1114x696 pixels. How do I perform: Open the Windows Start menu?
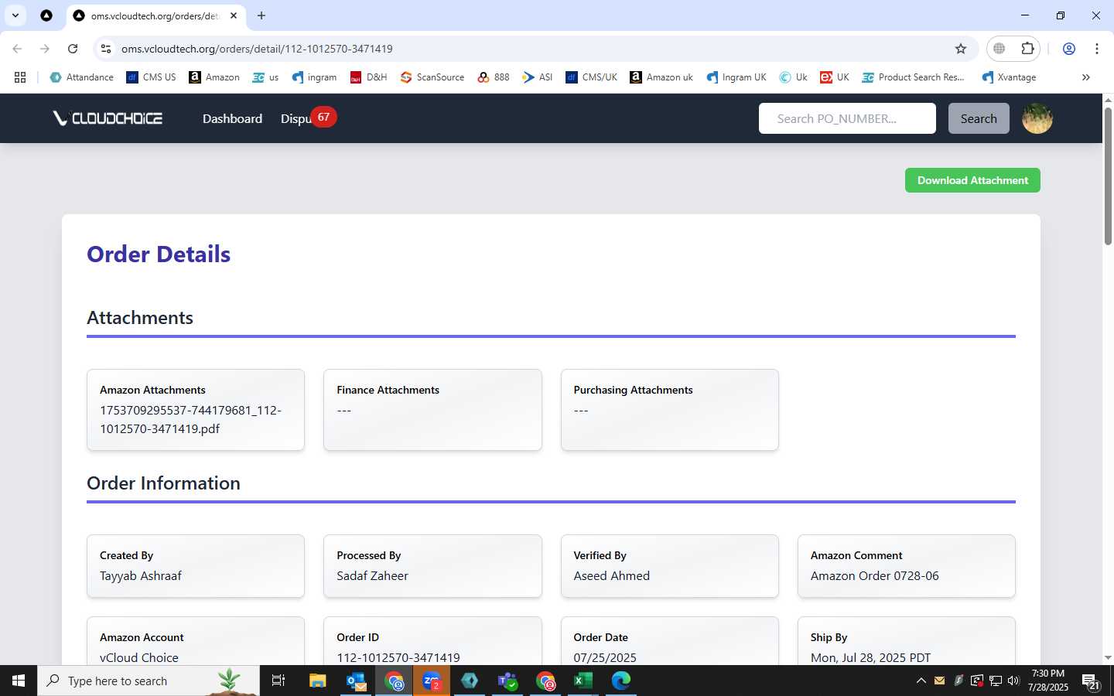(x=19, y=681)
